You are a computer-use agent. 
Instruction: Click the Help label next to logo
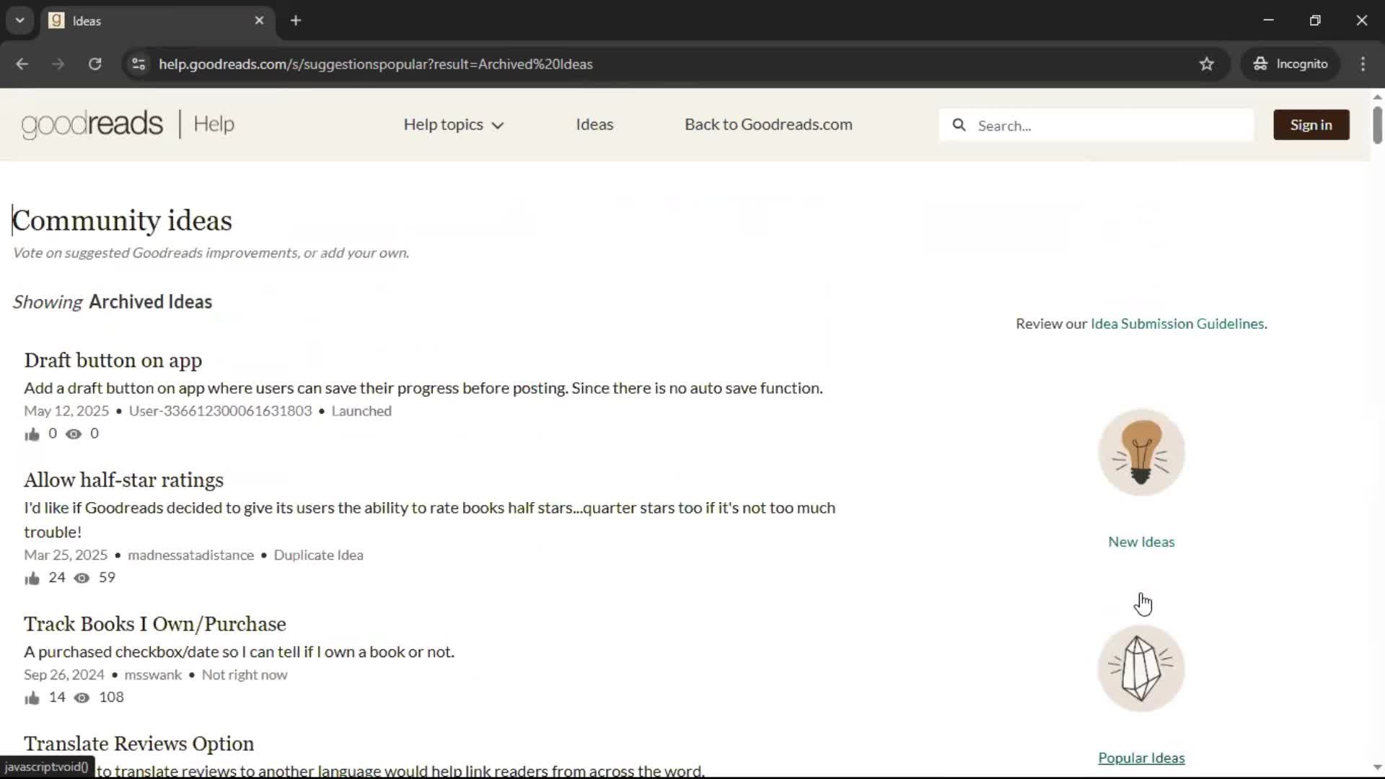[214, 124]
